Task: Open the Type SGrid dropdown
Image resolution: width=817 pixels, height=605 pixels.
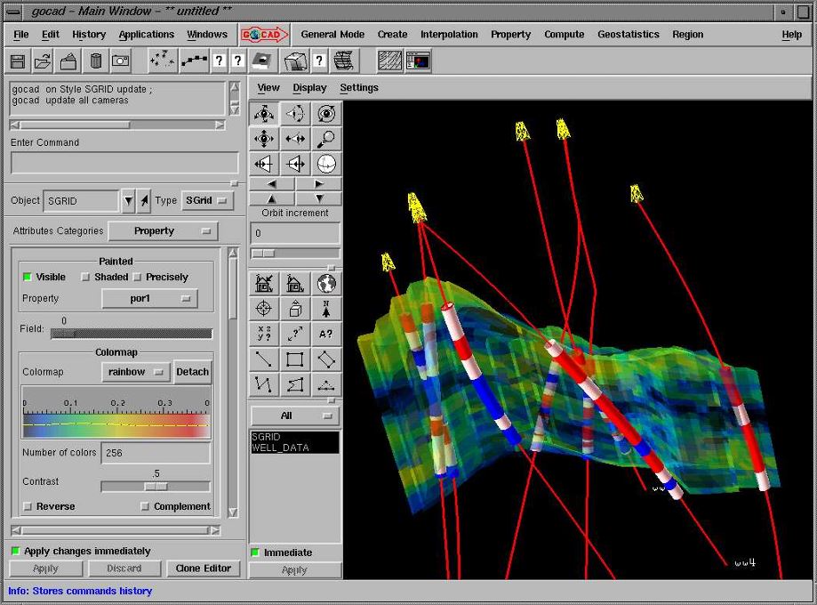Action: (x=207, y=200)
